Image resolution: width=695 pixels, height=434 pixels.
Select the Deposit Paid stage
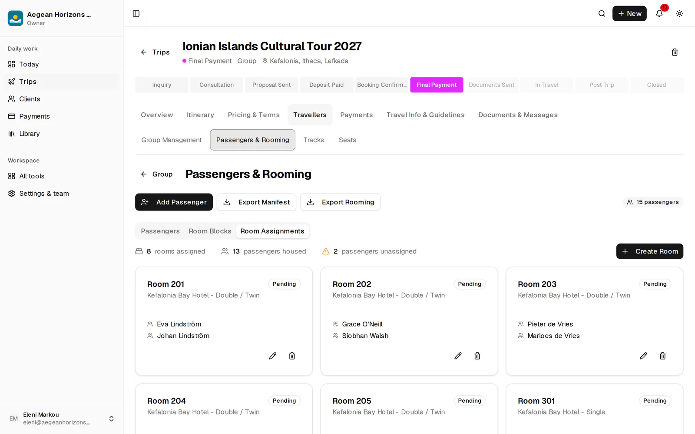(326, 85)
